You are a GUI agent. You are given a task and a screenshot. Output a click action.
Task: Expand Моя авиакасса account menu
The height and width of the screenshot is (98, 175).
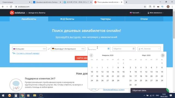tap(156, 13)
